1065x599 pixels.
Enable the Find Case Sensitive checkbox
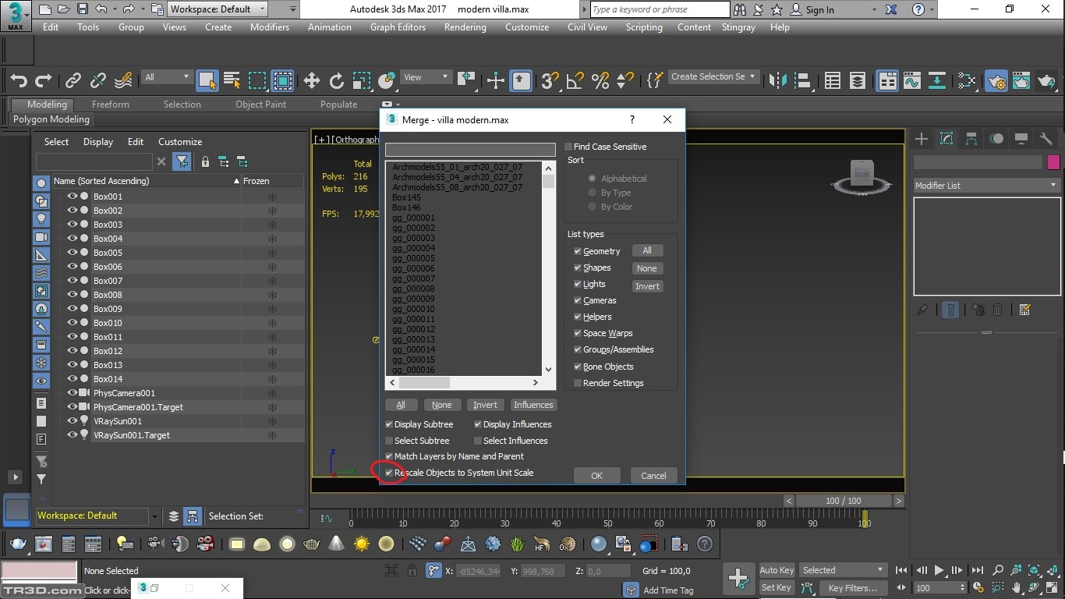click(568, 147)
